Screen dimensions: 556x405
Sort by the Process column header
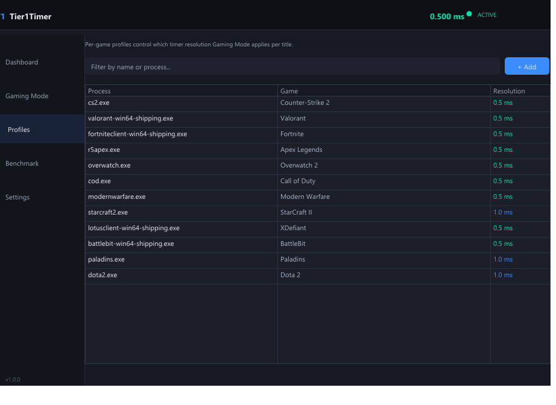click(181, 91)
